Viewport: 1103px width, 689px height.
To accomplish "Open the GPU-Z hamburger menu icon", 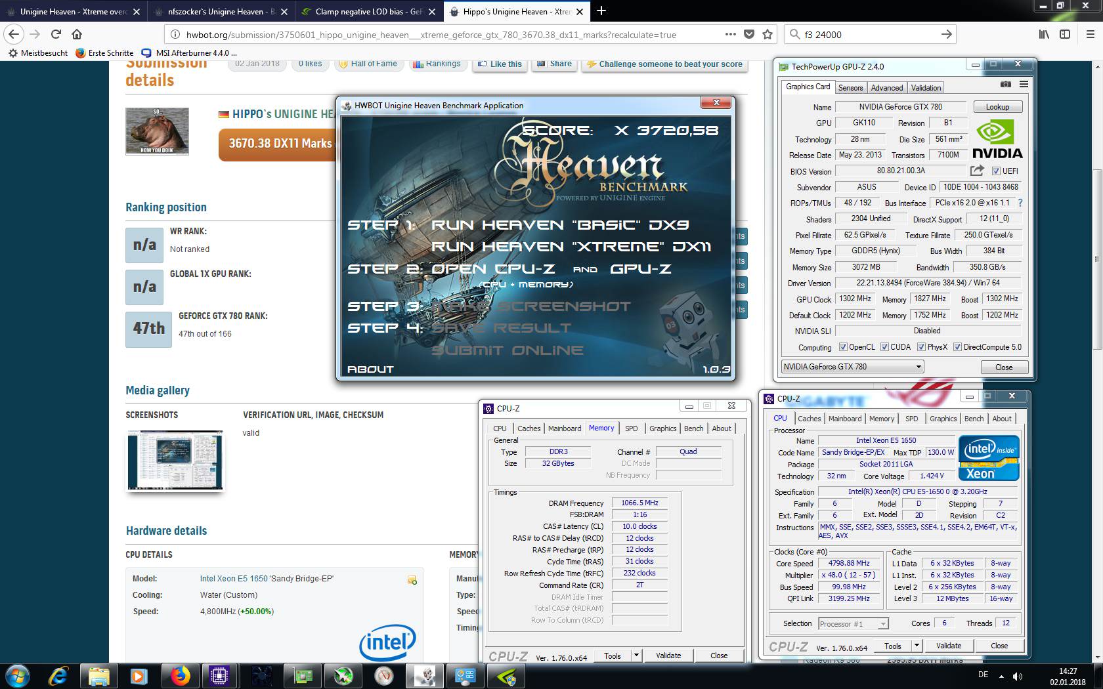I will pyautogui.click(x=1024, y=85).
